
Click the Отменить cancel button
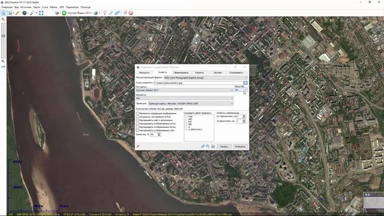tap(240, 146)
